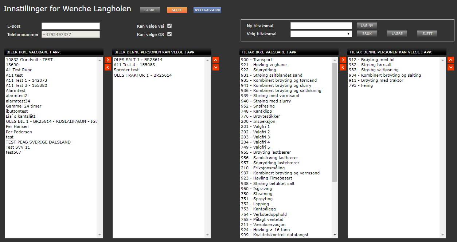457x242 pixels.
Task: Open the Velg tiltaksmal dropdown
Action: [321, 34]
